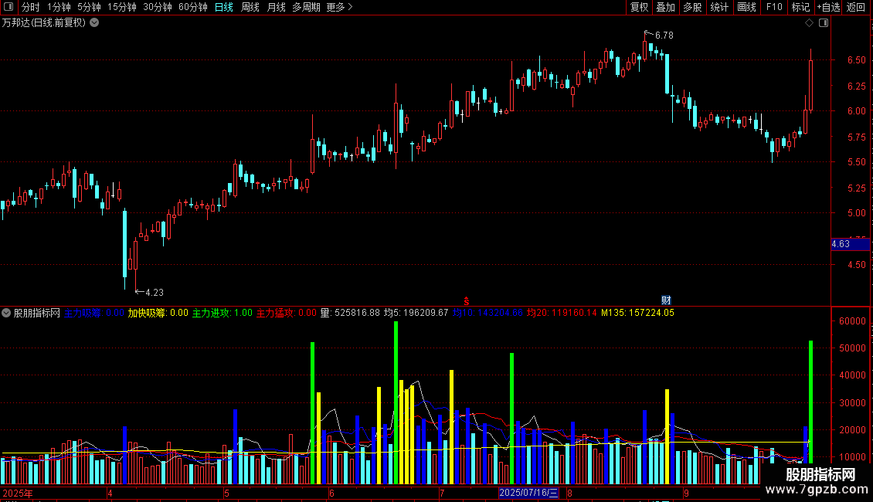873x502 pixels.
Task: Click the 股朋指标网 indicator name label
Action: point(37,313)
